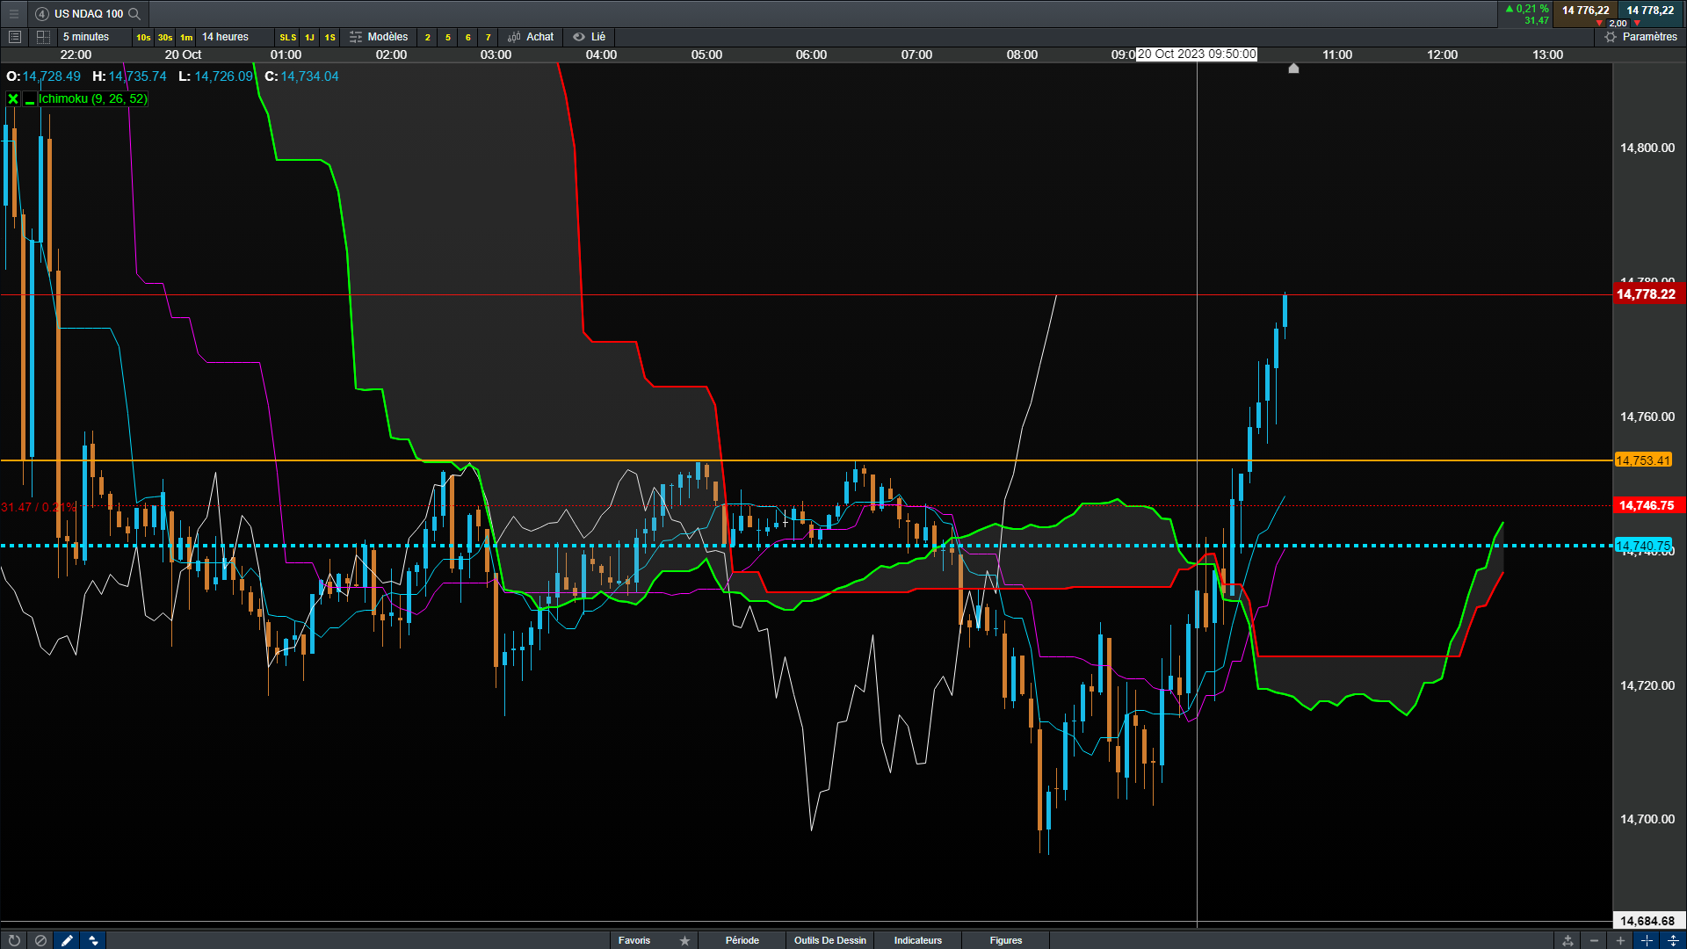The height and width of the screenshot is (949, 1687).
Task: Click the orange 14,753.41 price level label
Action: (1642, 460)
